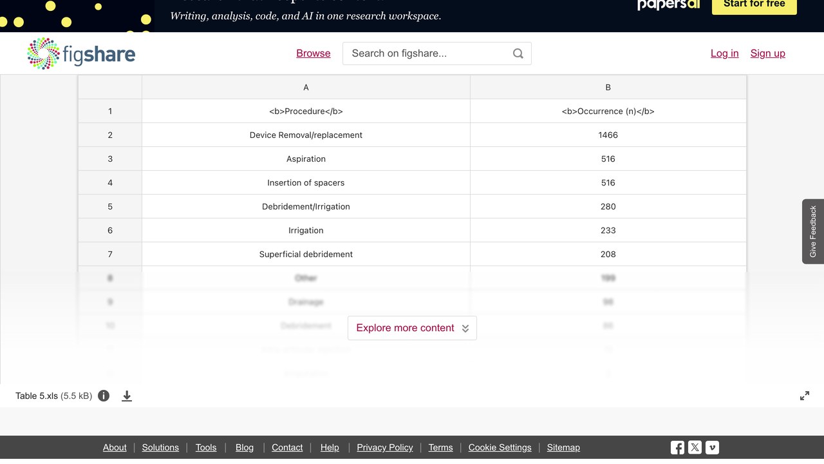
Task: Download the Table 5.xls file
Action: click(127, 396)
